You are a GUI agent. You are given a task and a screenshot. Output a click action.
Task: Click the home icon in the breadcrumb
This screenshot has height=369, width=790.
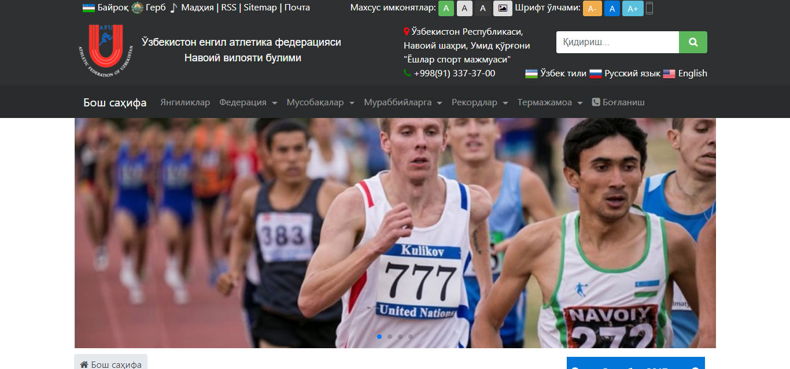84,364
